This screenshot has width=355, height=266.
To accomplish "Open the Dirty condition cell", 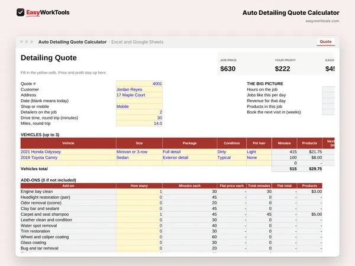I will point(231,152).
